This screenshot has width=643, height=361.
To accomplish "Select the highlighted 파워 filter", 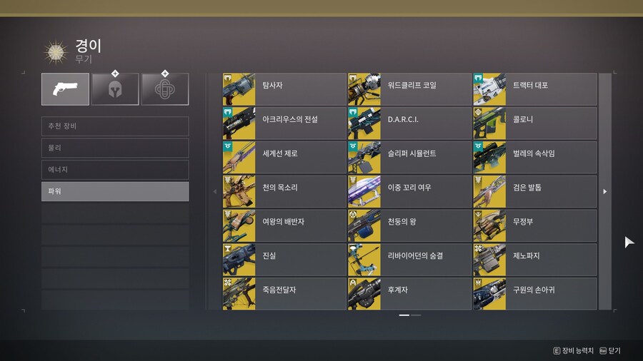I will 115,191.
